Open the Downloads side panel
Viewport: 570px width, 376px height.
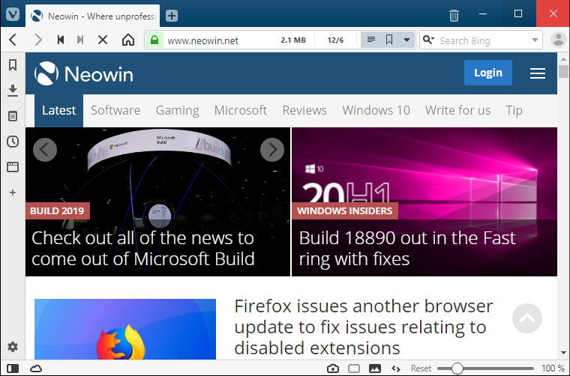tap(12, 91)
